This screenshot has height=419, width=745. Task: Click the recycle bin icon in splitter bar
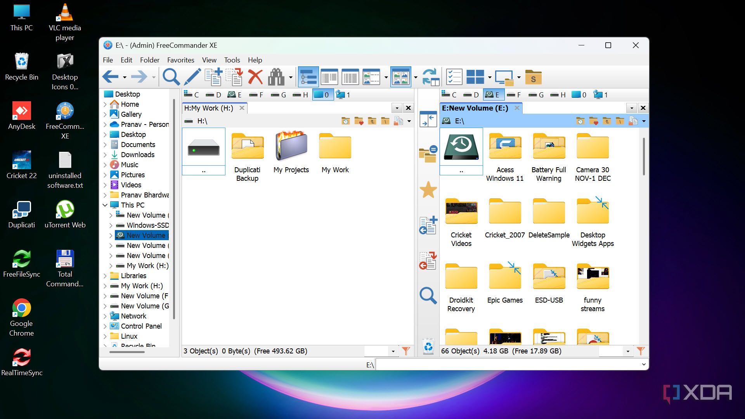[x=428, y=346]
